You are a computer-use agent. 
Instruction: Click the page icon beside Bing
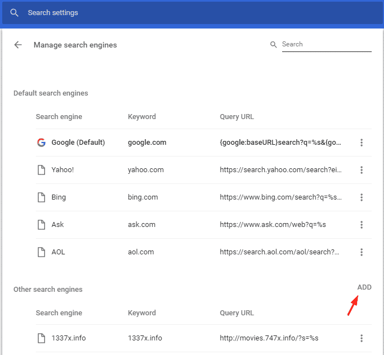point(41,197)
